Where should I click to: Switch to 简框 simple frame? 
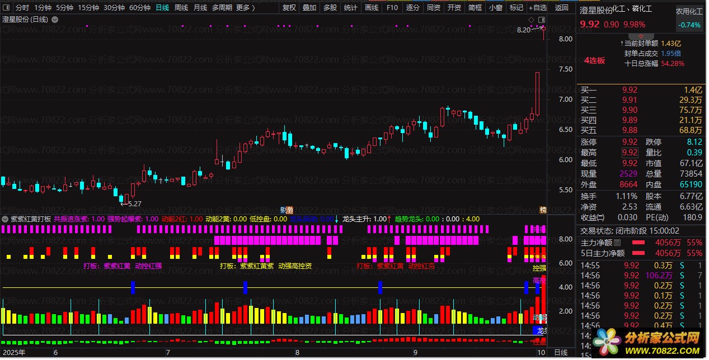coord(475,8)
